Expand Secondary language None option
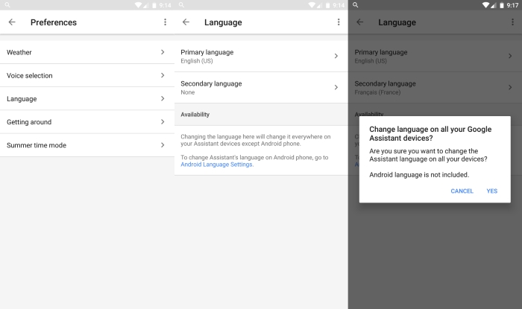Screen dimensions: 522x309 click(211, 87)
